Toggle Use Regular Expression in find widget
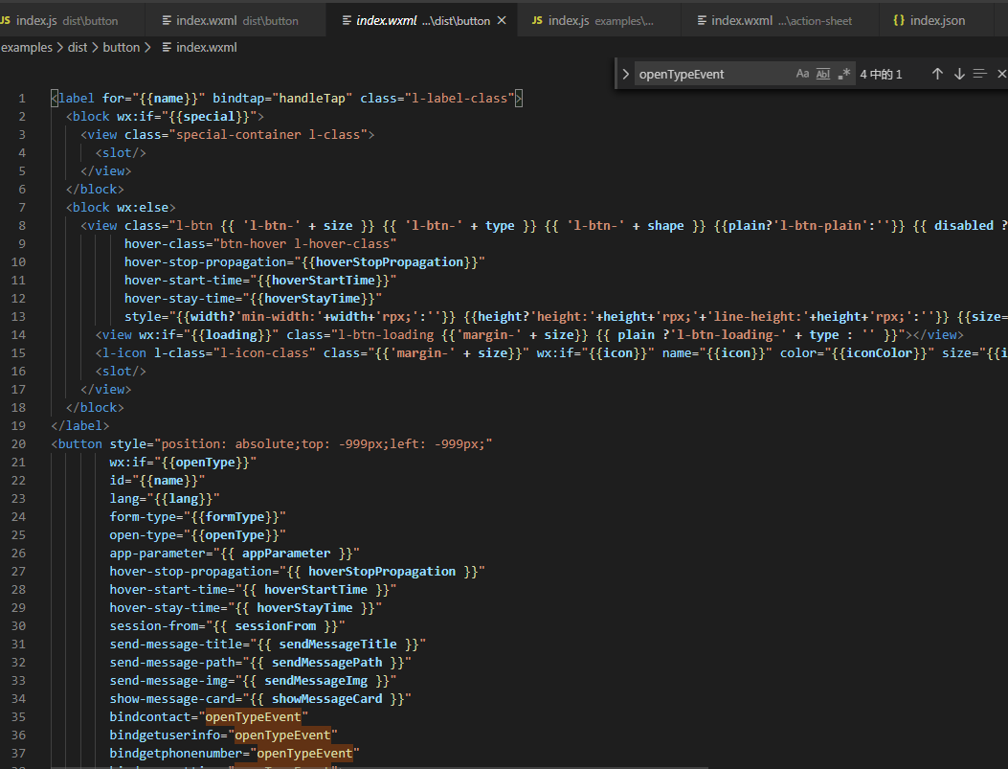The height and width of the screenshot is (769, 1008). (x=844, y=74)
